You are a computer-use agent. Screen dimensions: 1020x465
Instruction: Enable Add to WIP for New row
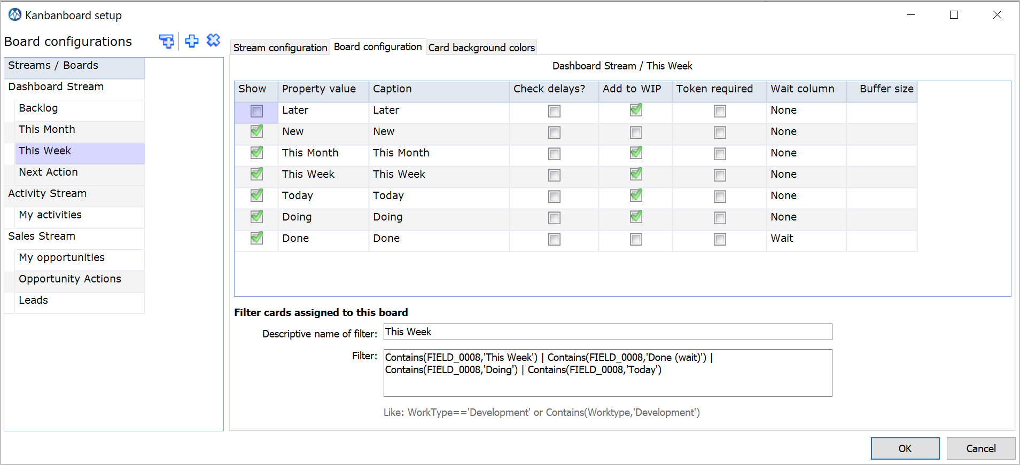click(636, 132)
